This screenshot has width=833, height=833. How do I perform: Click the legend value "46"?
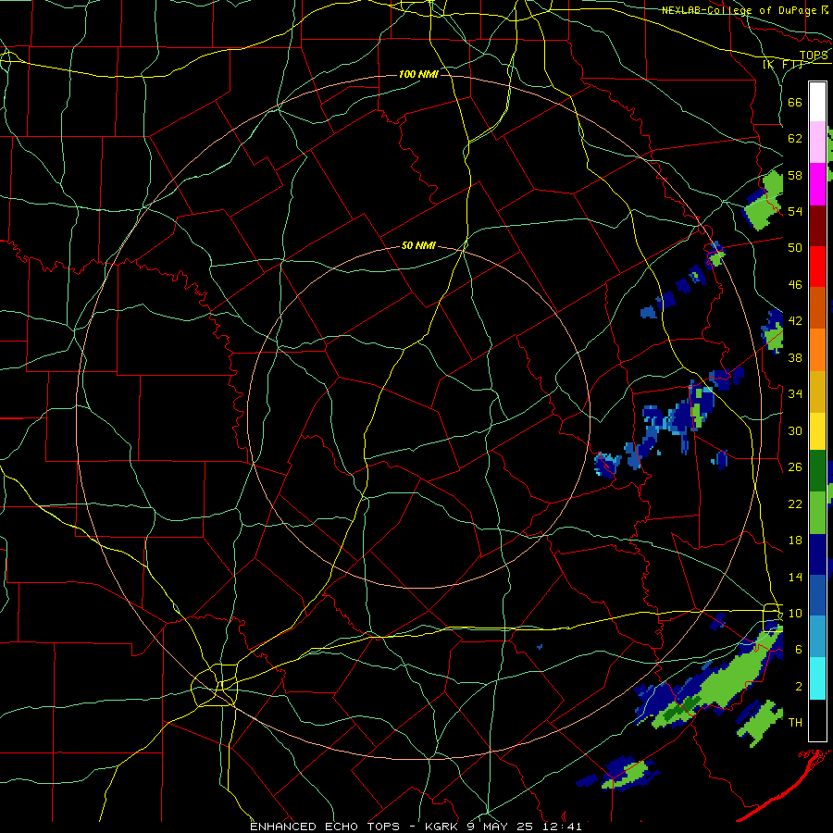tap(795, 285)
